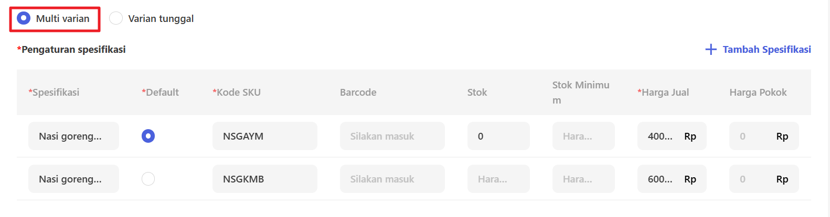Edit first row Spesifikasi name field
Image resolution: width=830 pixels, height=217 pixels.
click(x=73, y=136)
